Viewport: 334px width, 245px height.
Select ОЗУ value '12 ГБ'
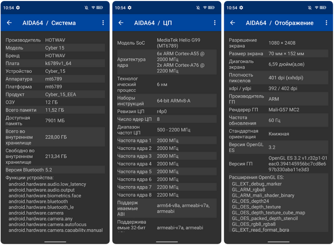click(52, 102)
